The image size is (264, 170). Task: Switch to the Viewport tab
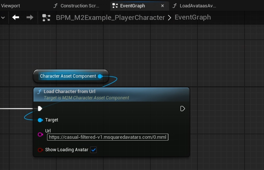tap(11, 6)
